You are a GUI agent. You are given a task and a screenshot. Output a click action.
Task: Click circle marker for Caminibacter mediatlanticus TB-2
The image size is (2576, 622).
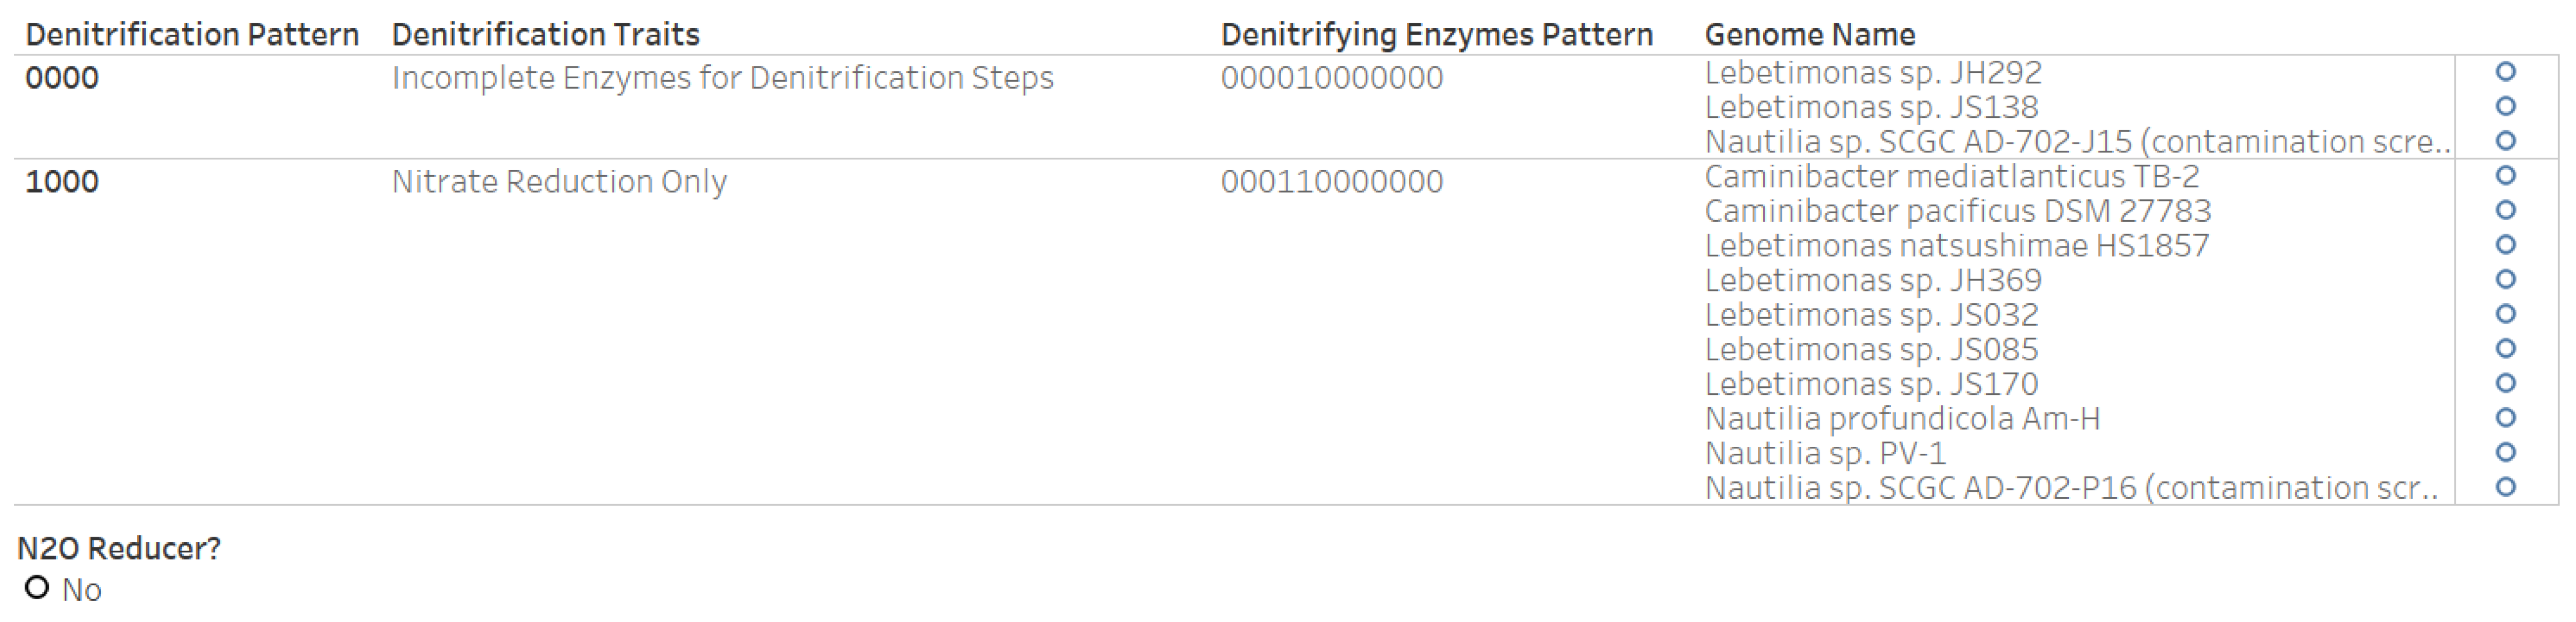pos(2505,176)
